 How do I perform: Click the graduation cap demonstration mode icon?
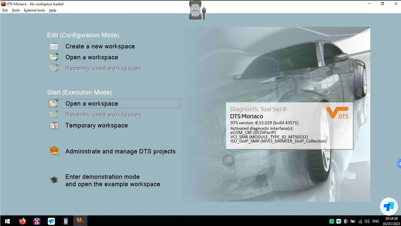click(x=54, y=180)
